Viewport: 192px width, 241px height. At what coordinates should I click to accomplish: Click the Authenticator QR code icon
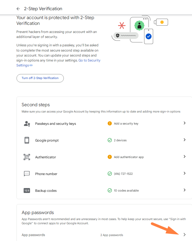(x=27, y=157)
